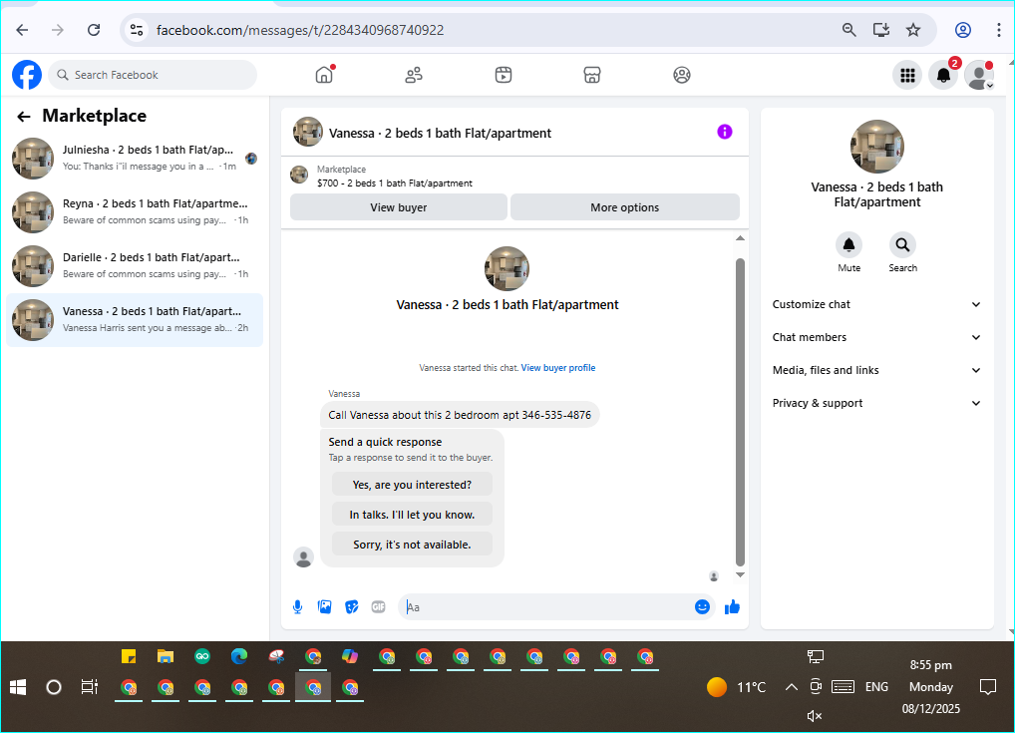Click the back arrow beside Marketplace heading

click(24, 117)
